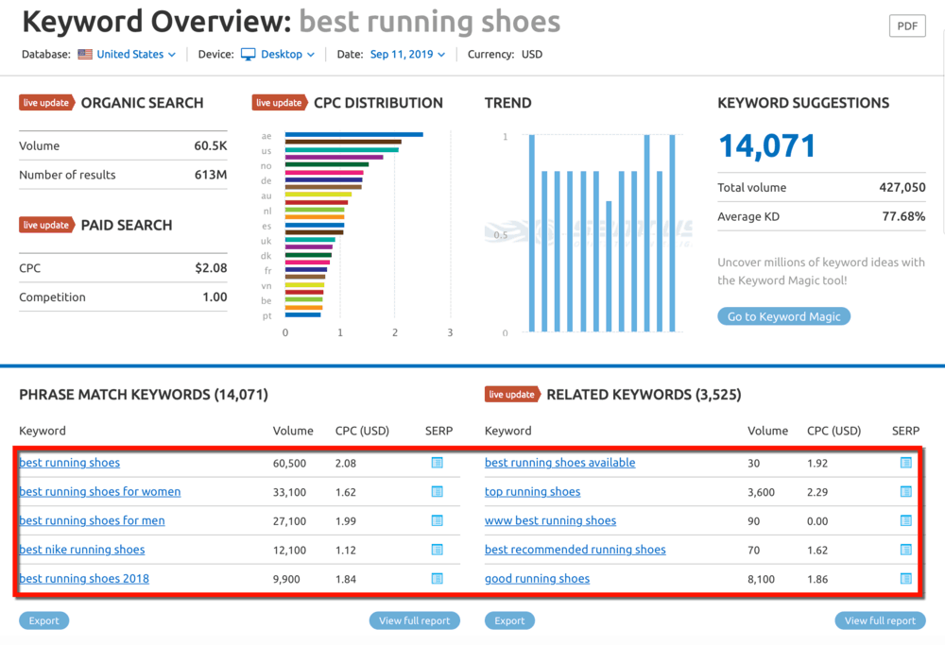Viewport: 945px width, 645px height.
Task: Click the SERP icon for "best running shoes"
Action: [437, 462]
